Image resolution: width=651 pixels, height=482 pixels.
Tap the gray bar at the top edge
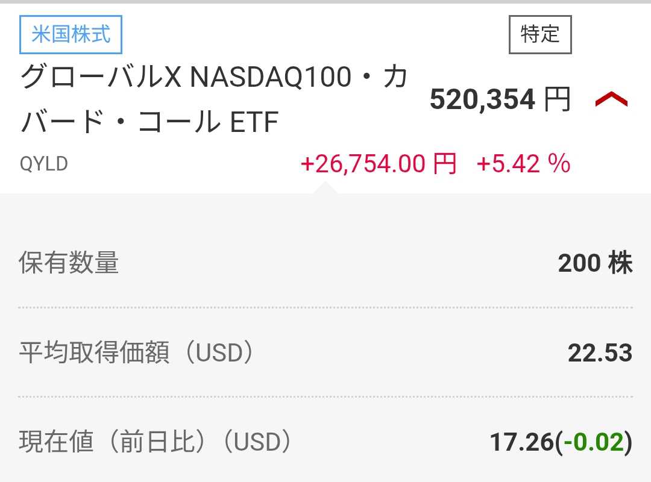coord(325,2)
